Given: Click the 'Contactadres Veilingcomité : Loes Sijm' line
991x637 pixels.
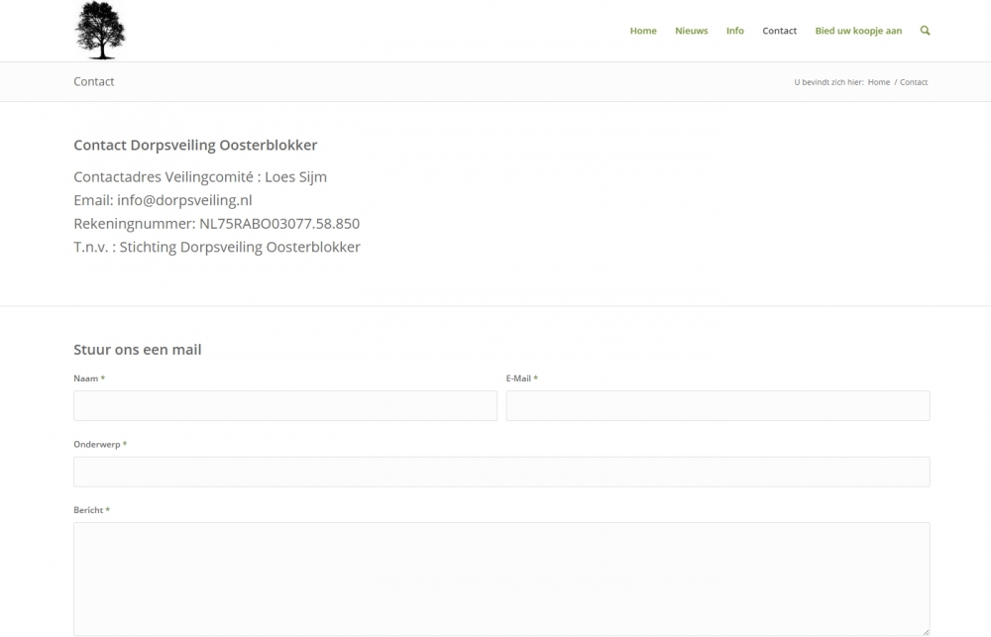Looking at the screenshot, I should pyautogui.click(x=200, y=177).
